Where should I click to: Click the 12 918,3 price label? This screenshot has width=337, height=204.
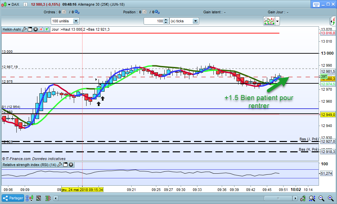point(328,152)
